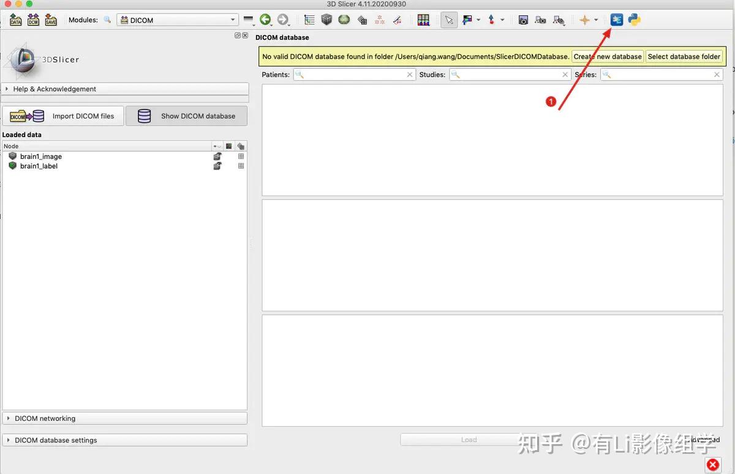The image size is (735, 474).
Task: Click the screenshot capture toolbar icon
Action: point(523,20)
